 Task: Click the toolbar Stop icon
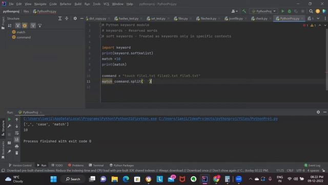point(303,11)
